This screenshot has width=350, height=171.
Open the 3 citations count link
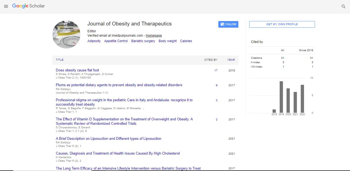(x=216, y=100)
